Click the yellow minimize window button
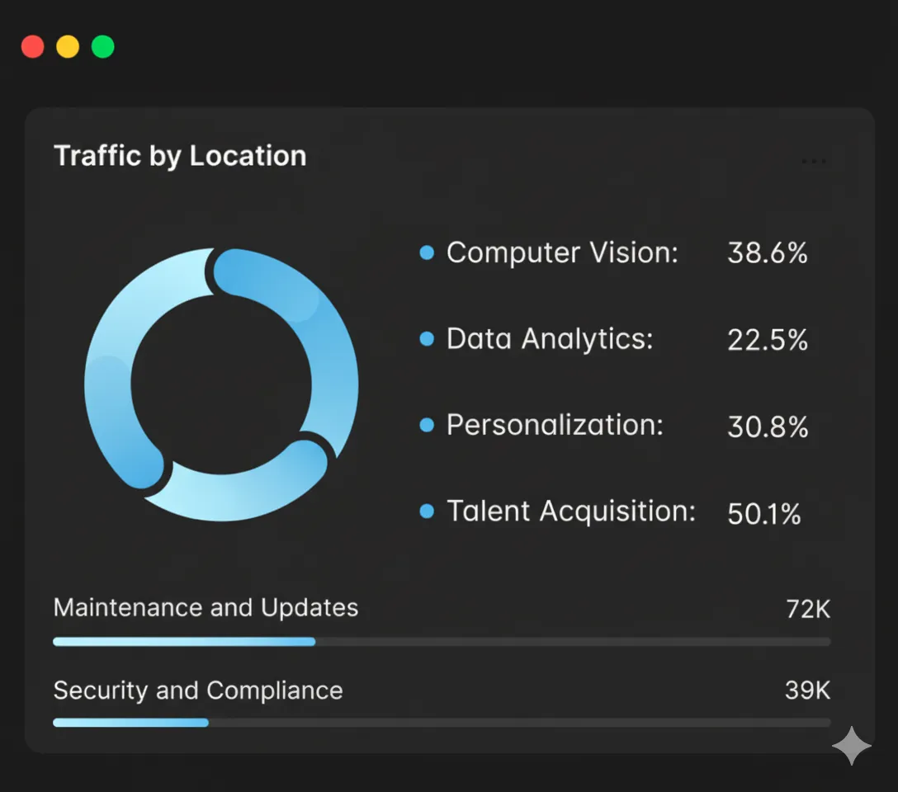The width and height of the screenshot is (898, 792). (x=68, y=46)
